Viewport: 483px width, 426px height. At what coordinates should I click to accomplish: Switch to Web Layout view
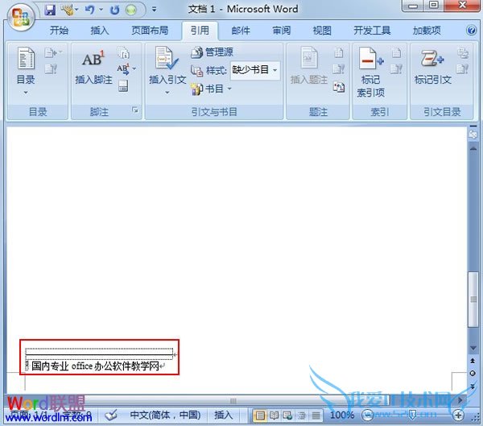click(287, 416)
